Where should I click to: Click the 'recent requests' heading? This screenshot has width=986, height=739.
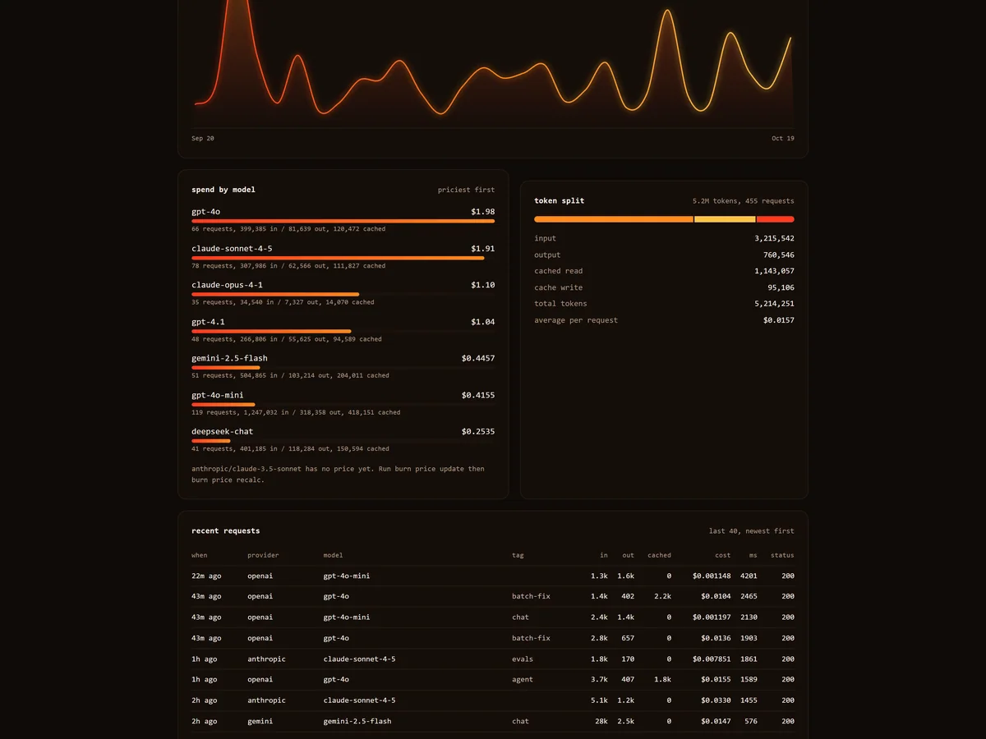[226, 530]
